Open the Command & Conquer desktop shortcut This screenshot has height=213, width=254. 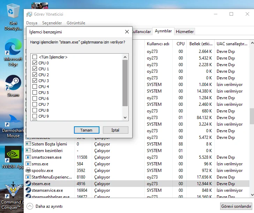click(x=13, y=196)
